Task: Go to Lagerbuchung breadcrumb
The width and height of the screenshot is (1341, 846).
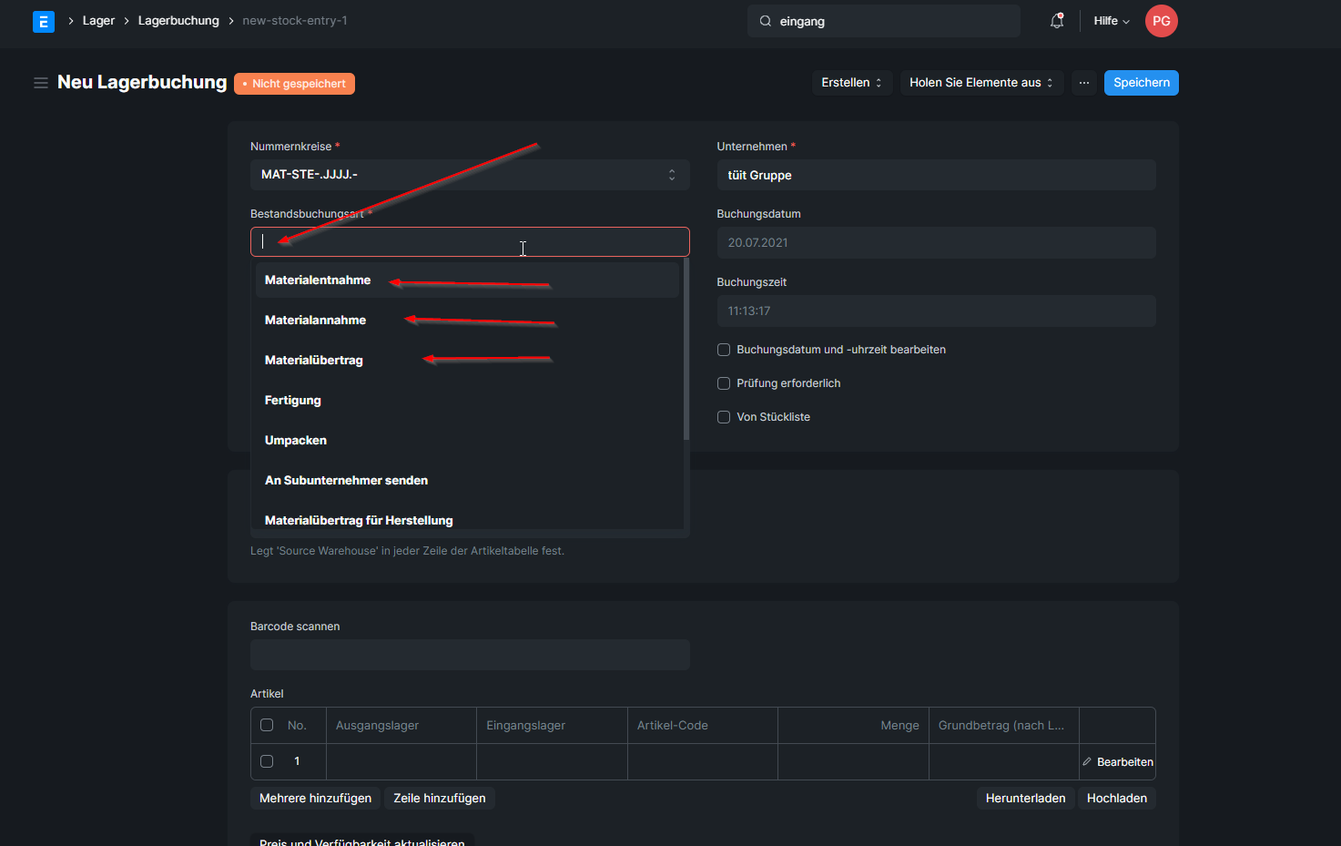Action: pyautogui.click(x=178, y=21)
